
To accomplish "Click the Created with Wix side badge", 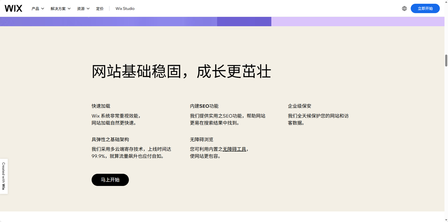I will [x=4, y=176].
